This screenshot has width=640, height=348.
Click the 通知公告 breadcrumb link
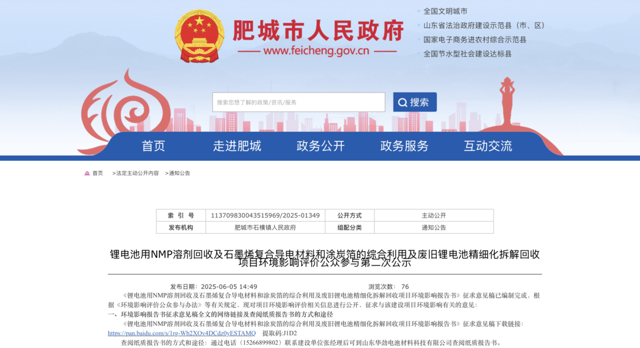pyautogui.click(x=180, y=173)
